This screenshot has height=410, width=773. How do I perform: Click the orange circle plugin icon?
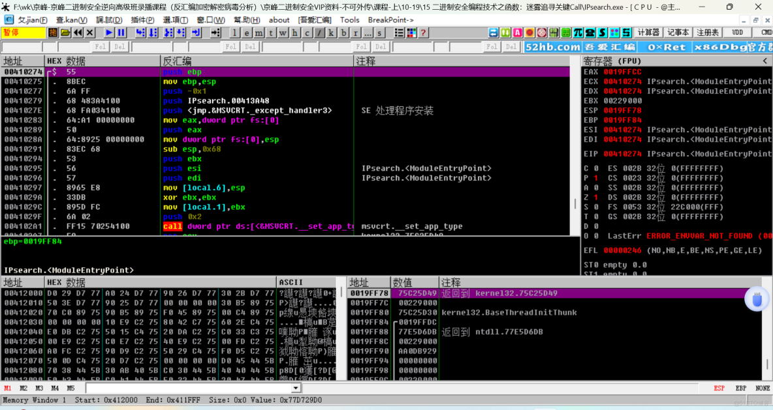point(529,33)
